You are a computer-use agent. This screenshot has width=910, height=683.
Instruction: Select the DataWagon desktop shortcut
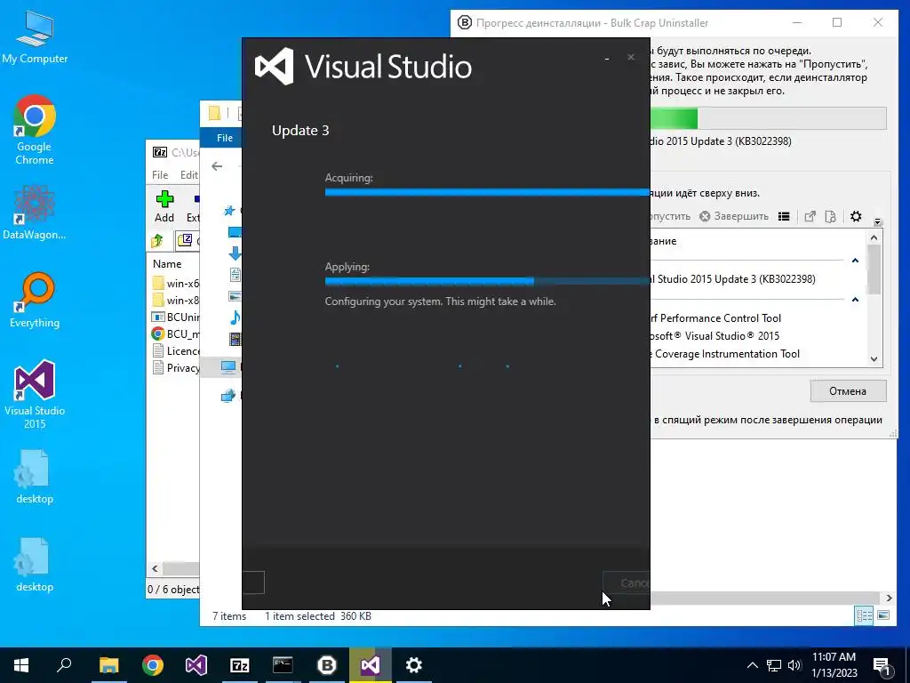35,213
